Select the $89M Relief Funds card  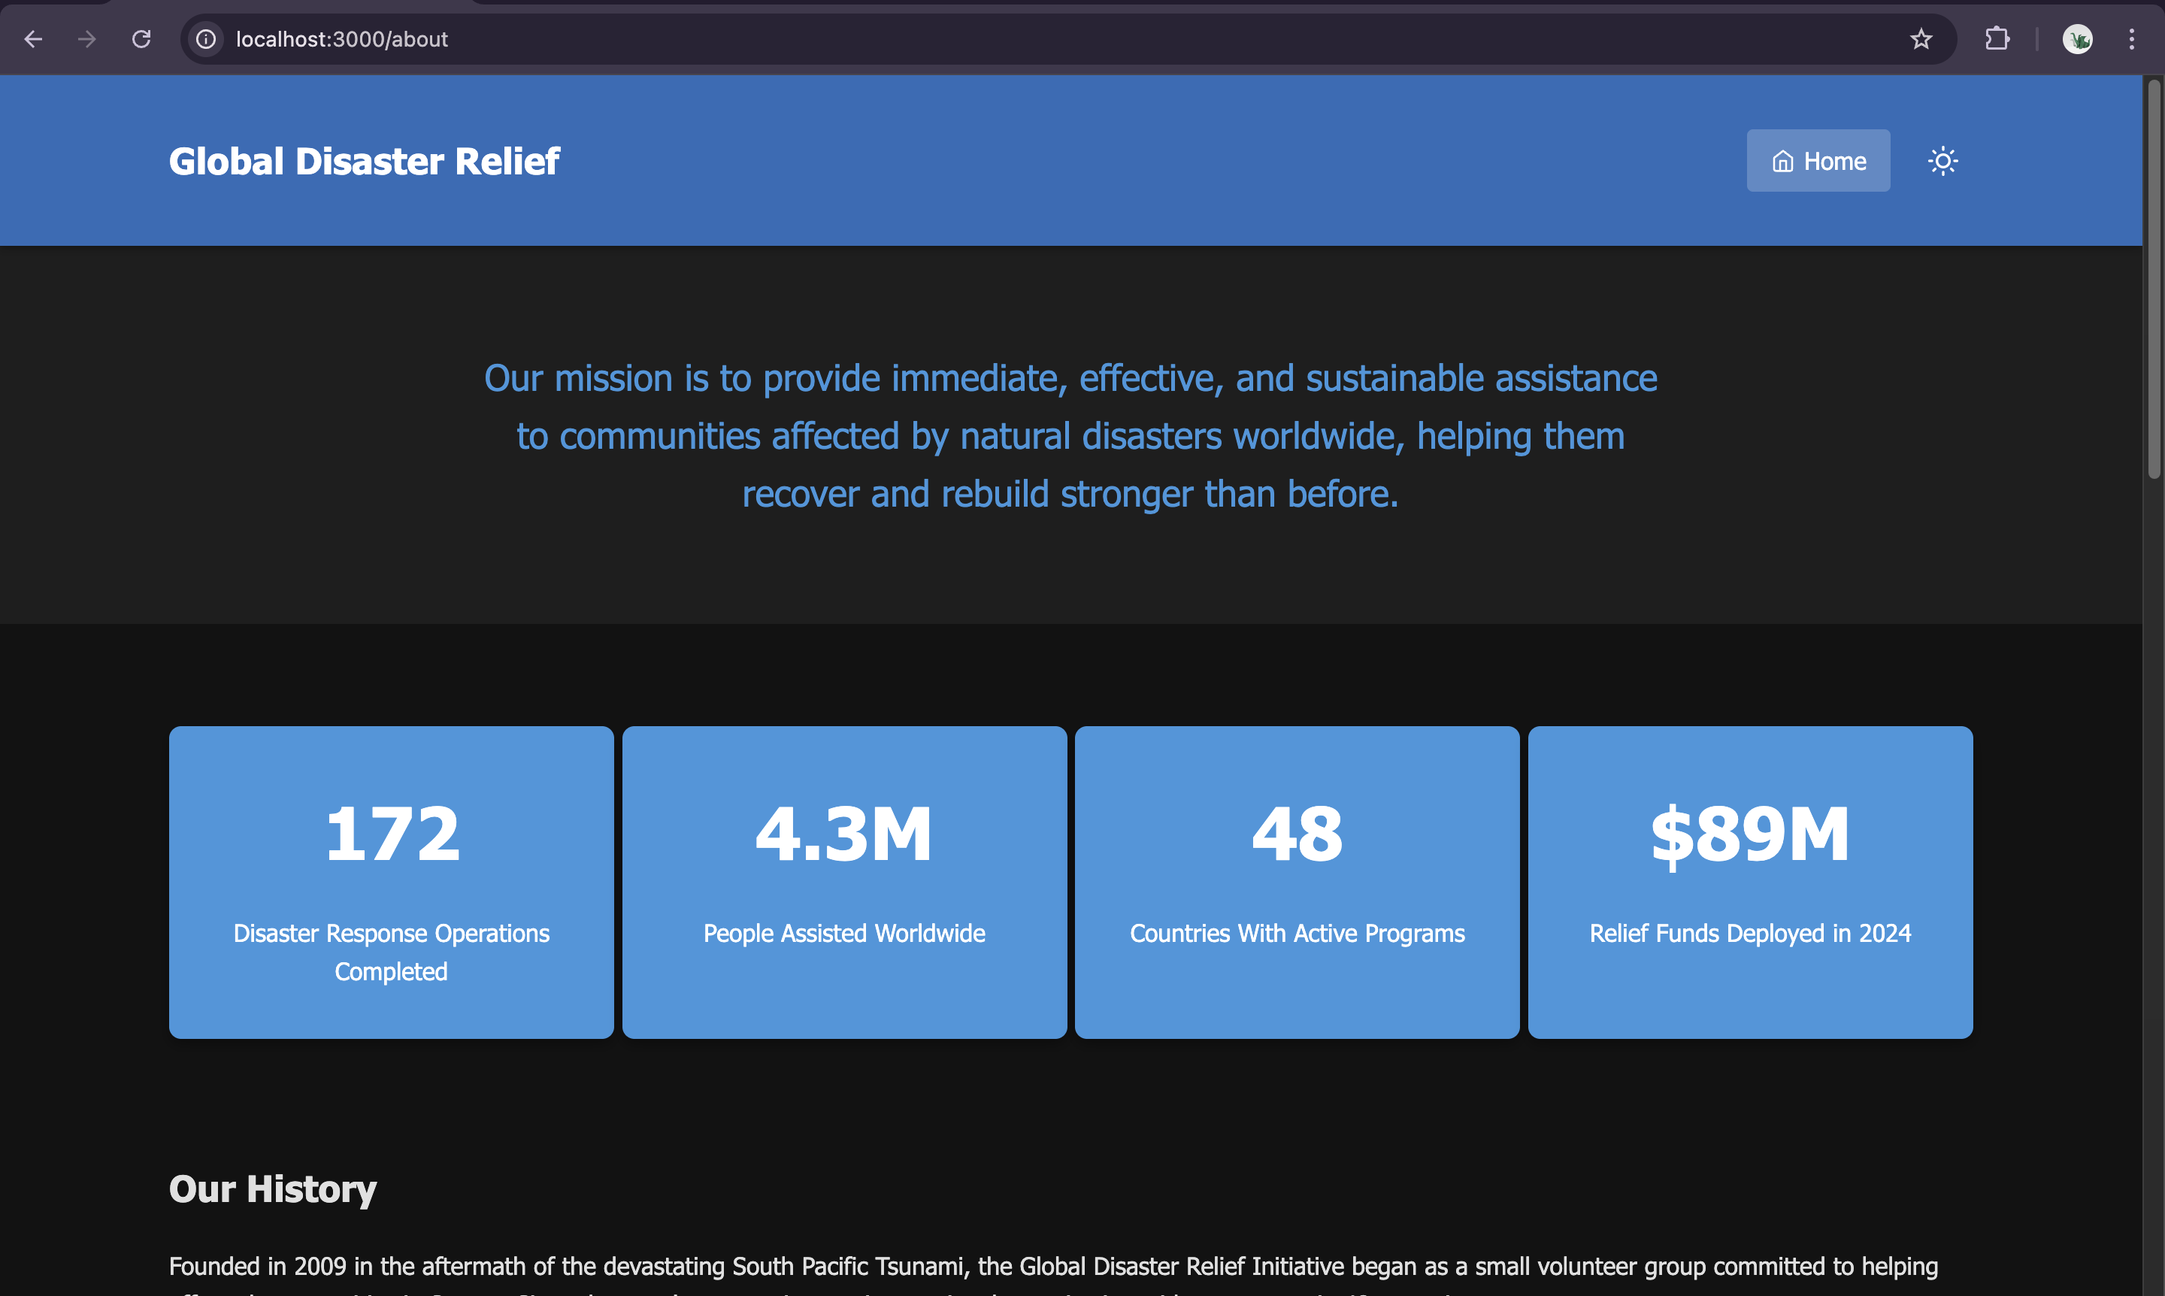click(x=1750, y=882)
